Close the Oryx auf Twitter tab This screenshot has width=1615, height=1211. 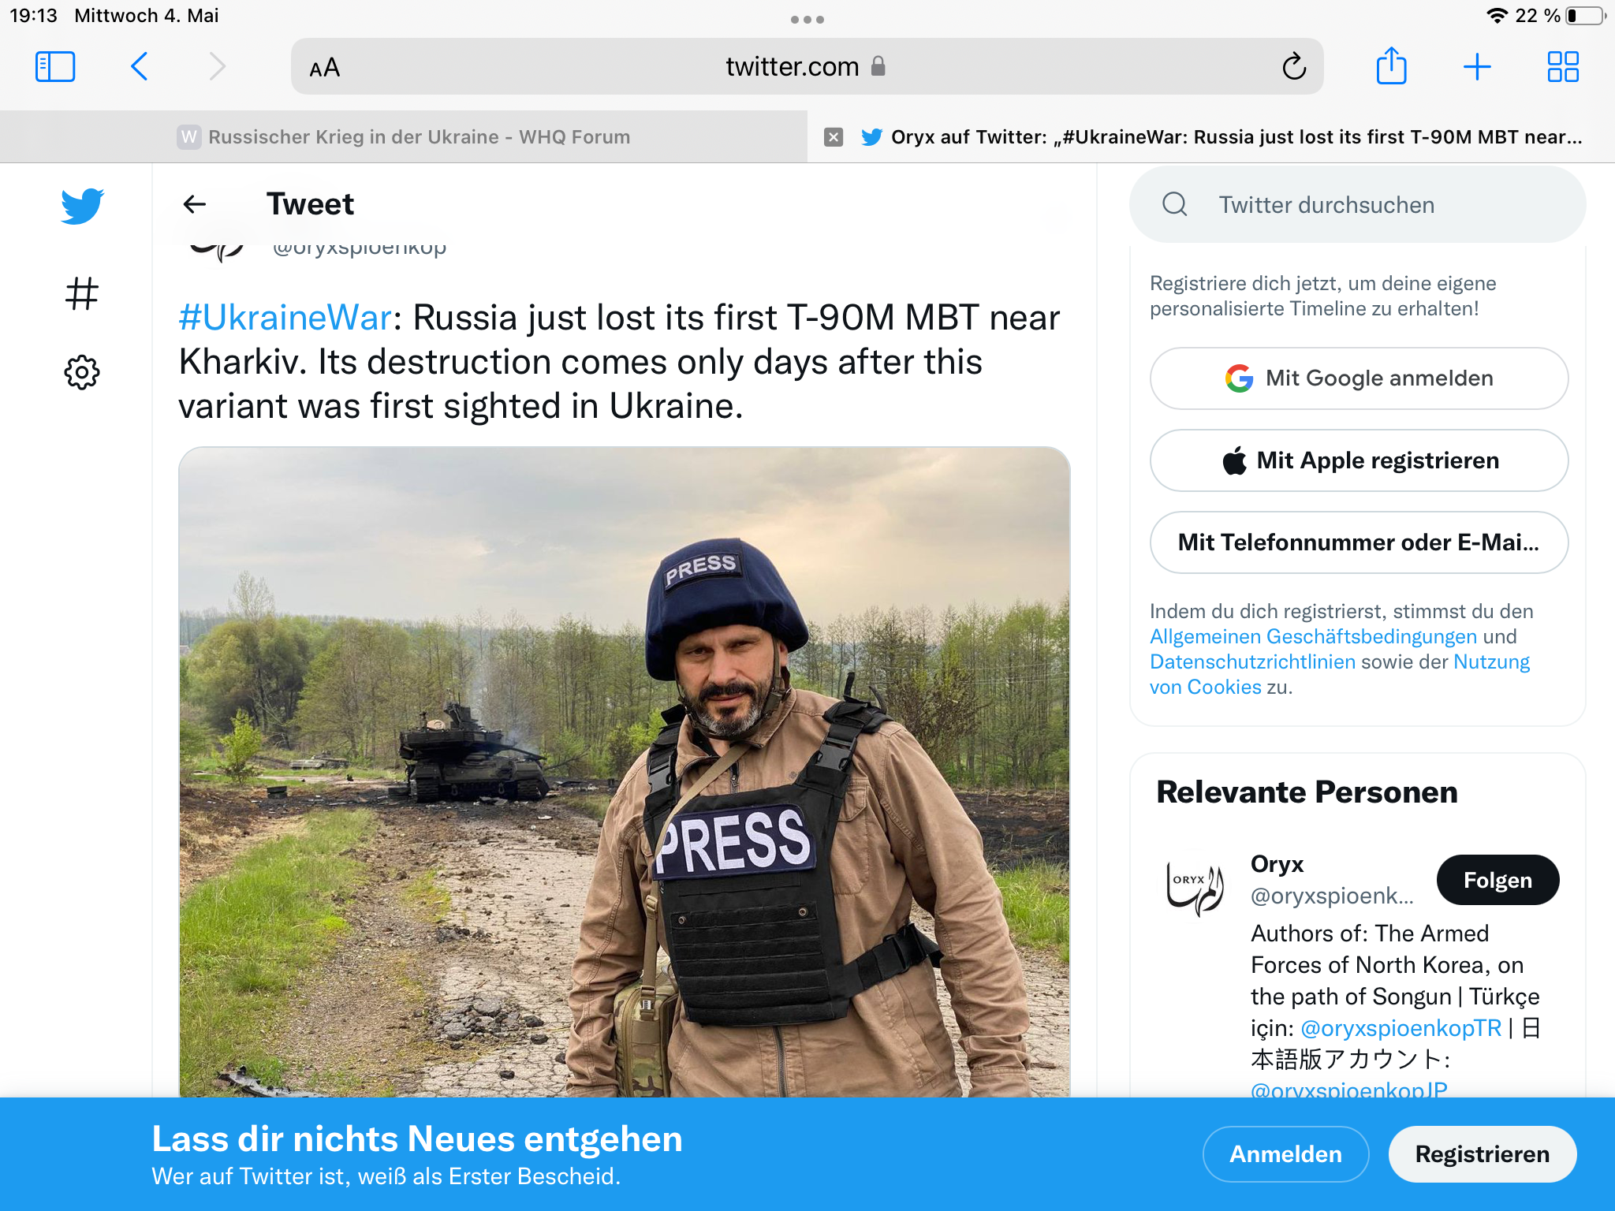(834, 137)
